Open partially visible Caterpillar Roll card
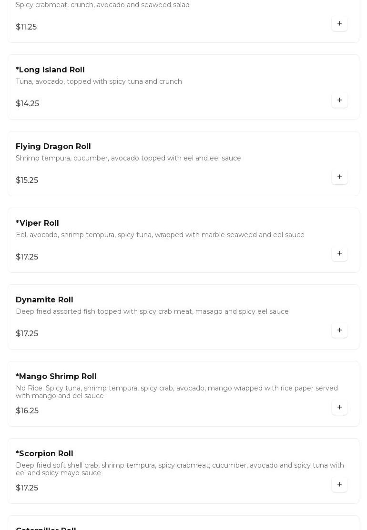 pos(46,527)
